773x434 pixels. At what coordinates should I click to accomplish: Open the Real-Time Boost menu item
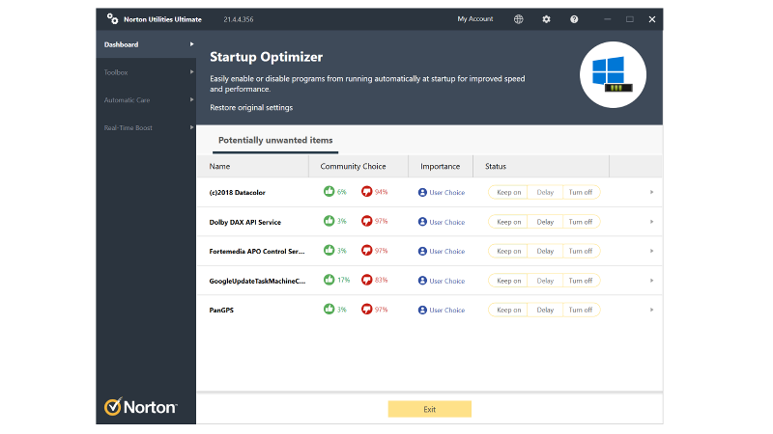(146, 127)
